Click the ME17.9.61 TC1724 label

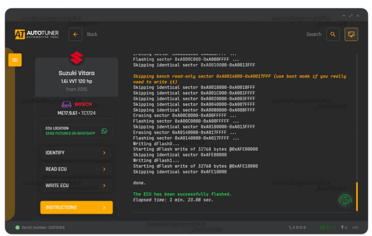click(76, 113)
